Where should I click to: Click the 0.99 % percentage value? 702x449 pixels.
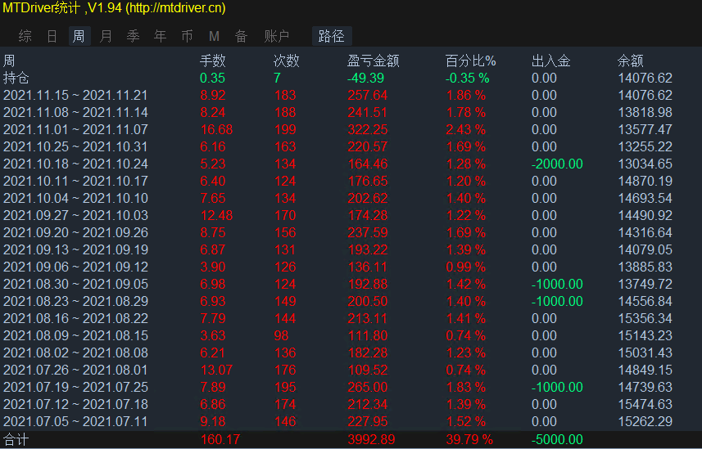tap(466, 267)
